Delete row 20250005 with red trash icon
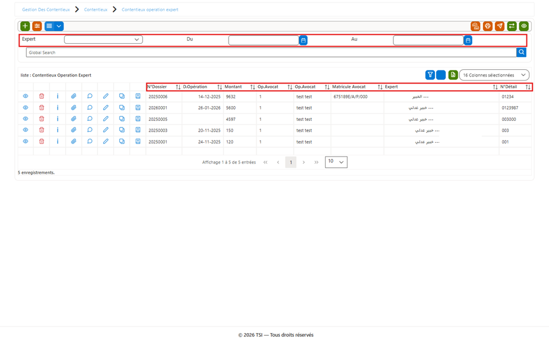Viewport: 549px width, 342px height. coord(42,119)
